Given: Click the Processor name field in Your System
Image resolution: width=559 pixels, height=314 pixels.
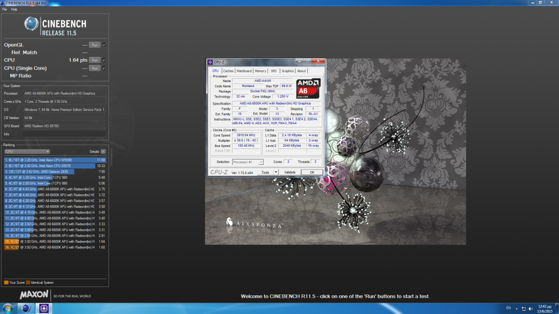Looking at the screenshot, I should (x=64, y=93).
